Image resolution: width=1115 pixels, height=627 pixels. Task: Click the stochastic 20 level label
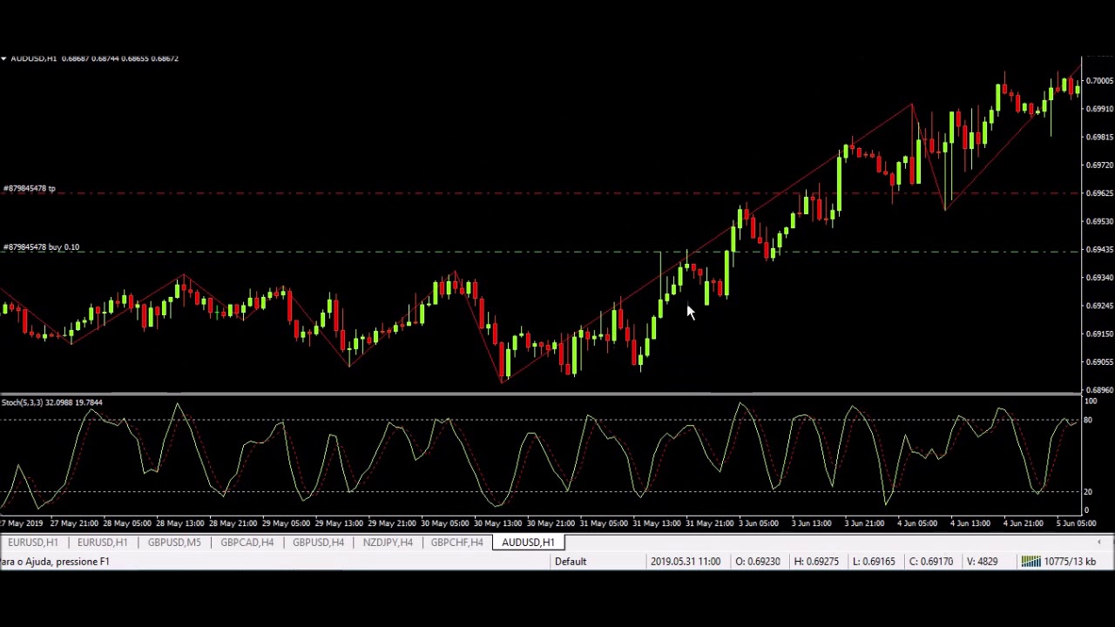coord(1087,492)
